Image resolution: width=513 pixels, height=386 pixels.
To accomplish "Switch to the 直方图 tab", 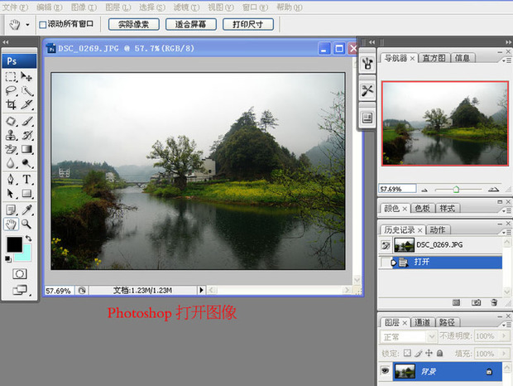I will [x=434, y=58].
